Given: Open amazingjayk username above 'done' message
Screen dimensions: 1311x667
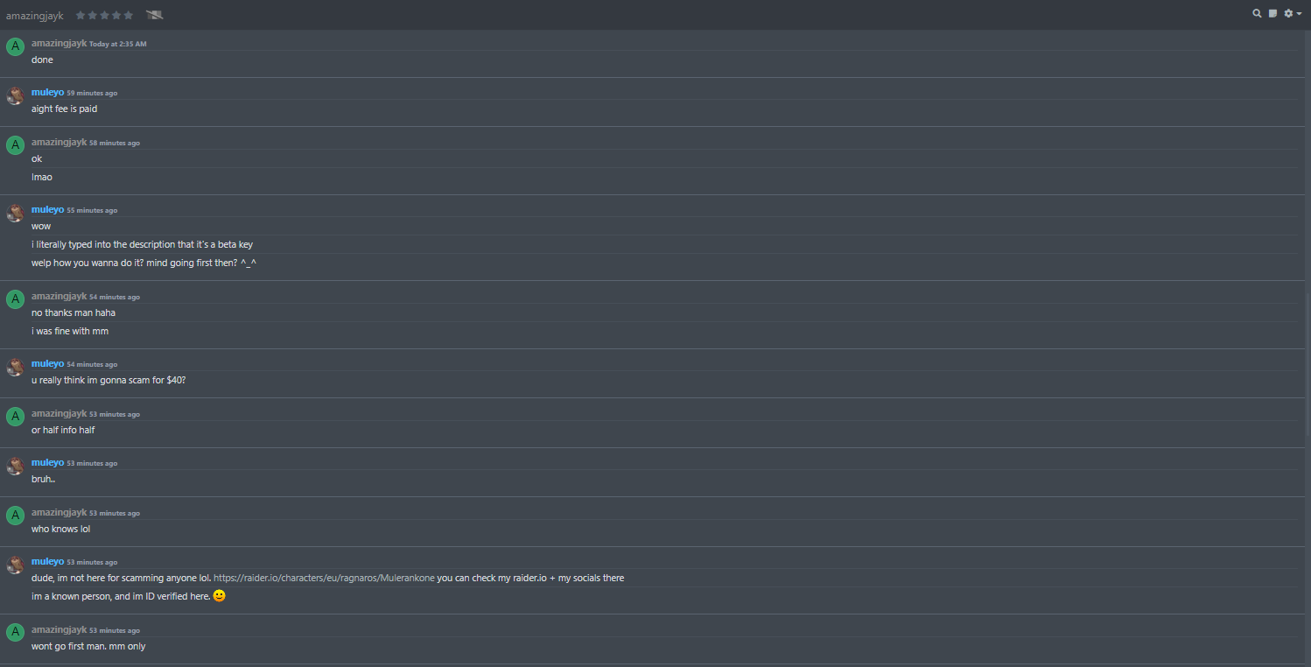Looking at the screenshot, I should 59,42.
